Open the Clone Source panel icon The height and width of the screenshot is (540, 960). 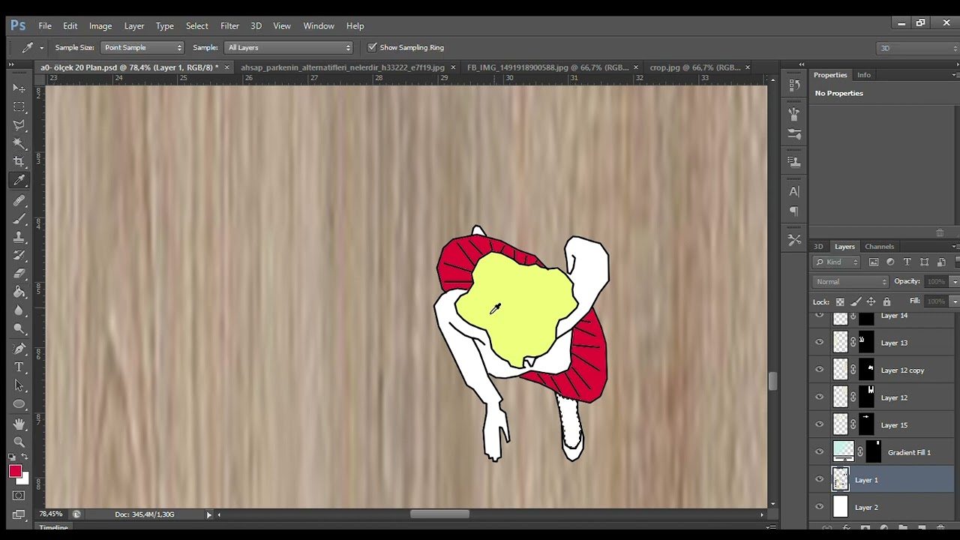pos(794,161)
